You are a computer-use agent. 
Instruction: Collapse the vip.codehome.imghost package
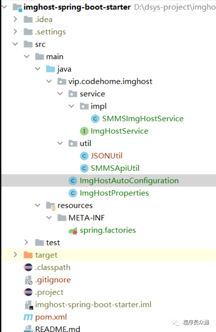coord(49,81)
